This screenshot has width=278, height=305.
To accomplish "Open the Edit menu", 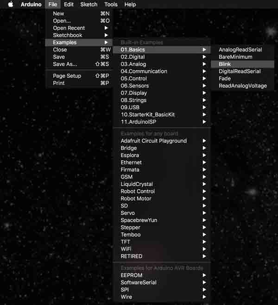I will click(69, 4).
